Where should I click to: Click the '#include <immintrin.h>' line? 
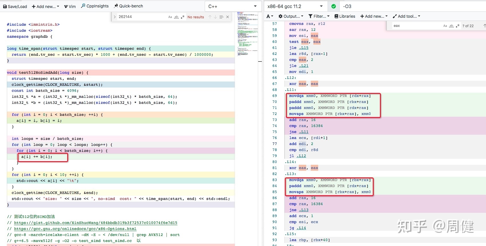coord(33,25)
